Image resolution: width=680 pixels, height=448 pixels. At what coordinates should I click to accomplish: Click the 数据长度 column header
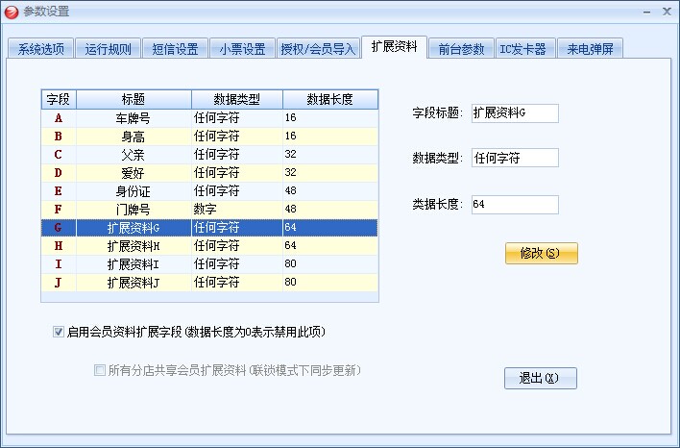pos(329,99)
